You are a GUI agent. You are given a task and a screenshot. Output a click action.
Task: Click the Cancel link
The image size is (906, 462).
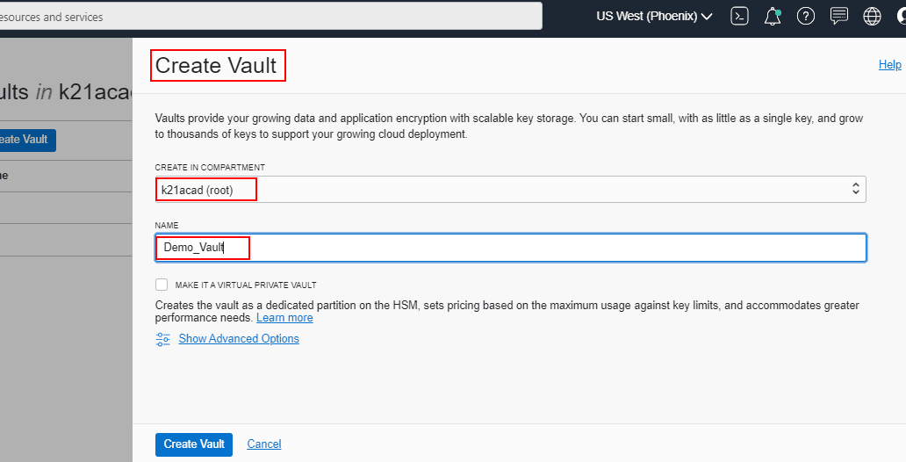click(264, 444)
